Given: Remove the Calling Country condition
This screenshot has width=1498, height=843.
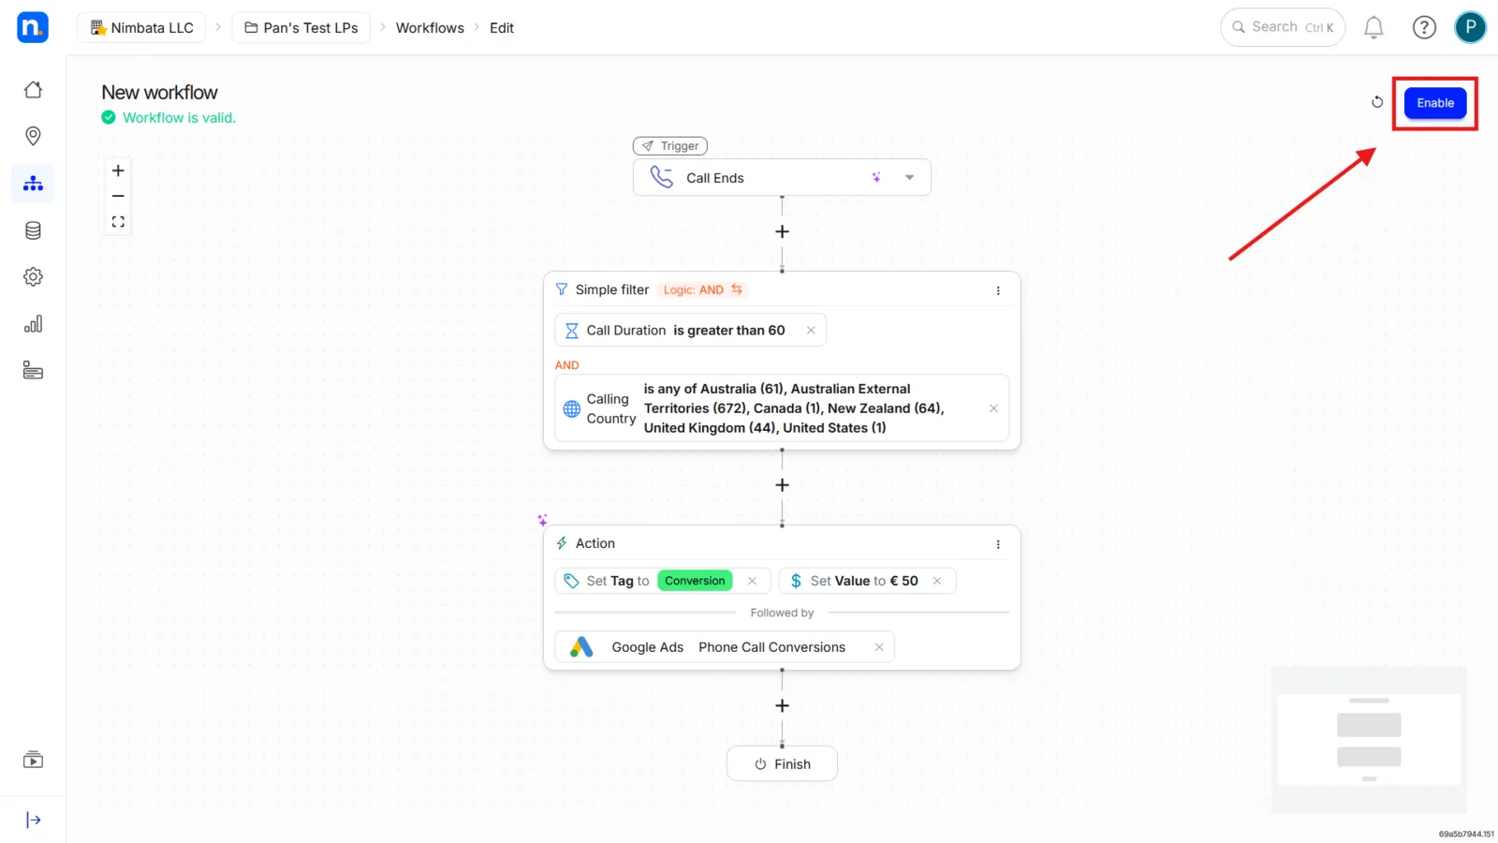Looking at the screenshot, I should click(993, 408).
